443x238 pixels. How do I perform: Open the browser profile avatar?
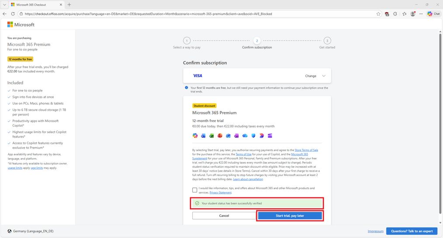click(413, 14)
